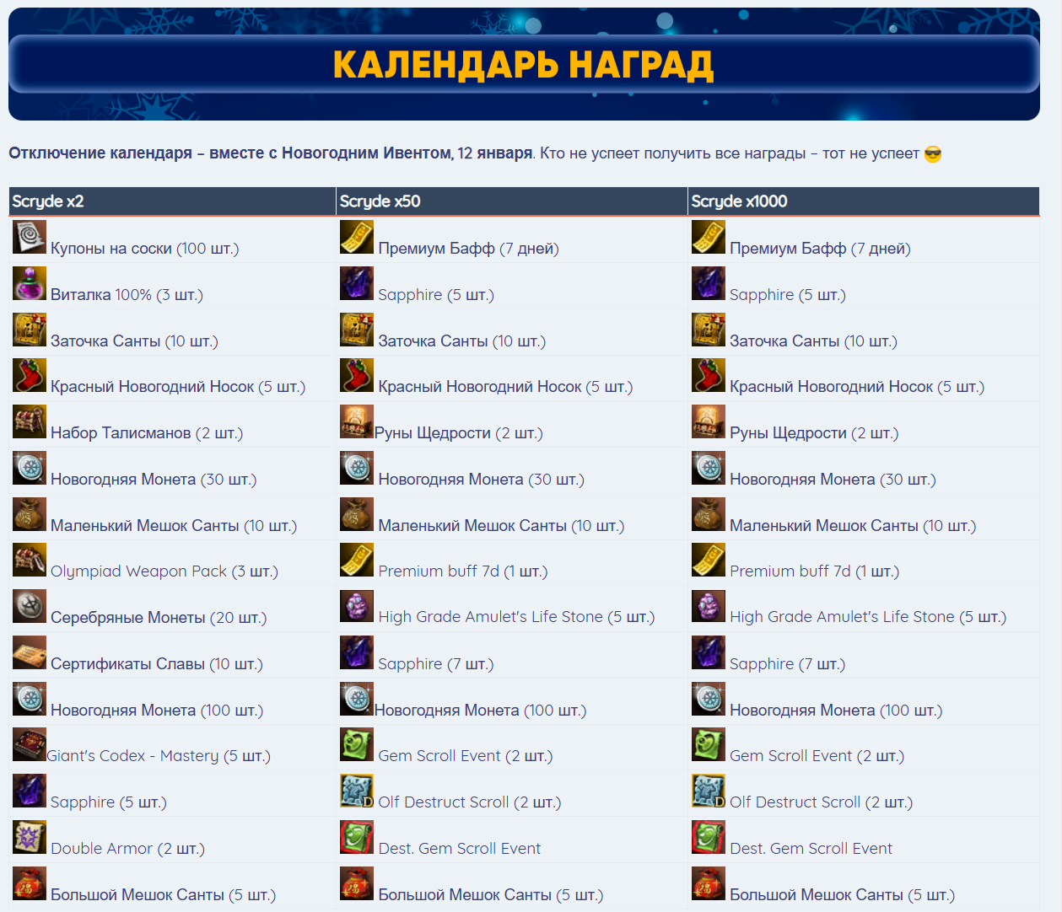Click the Виталка 100% potion icon
The height and width of the screenshot is (912, 1062).
click(29, 284)
